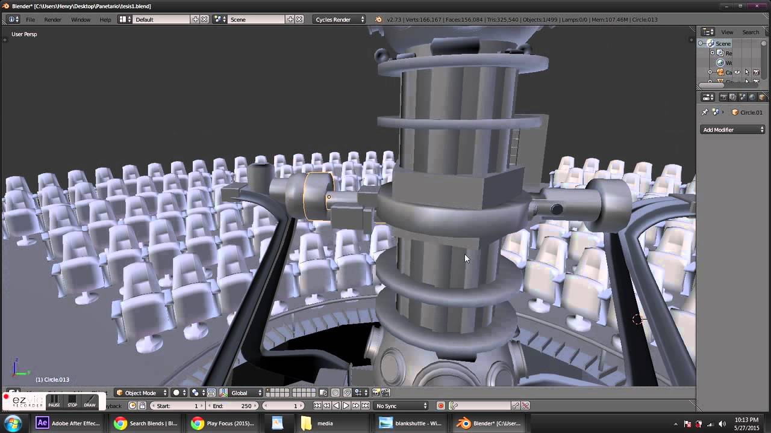Screen dimensions: 771x433
Task: Open the outliner Search menu
Action: pos(751,32)
